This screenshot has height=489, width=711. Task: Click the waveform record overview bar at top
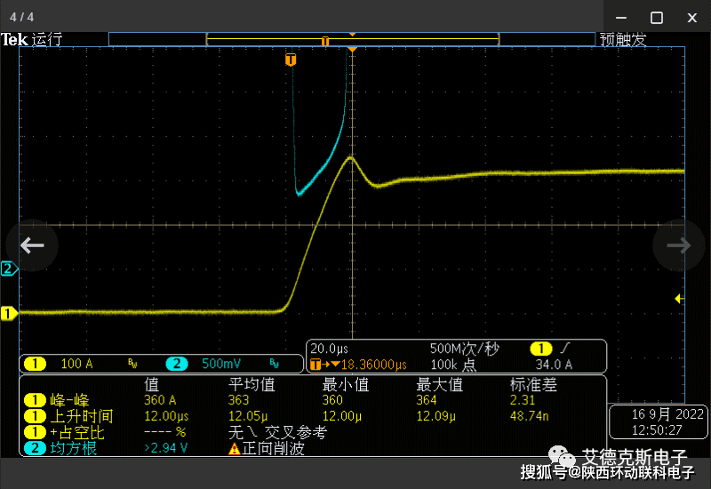pos(352,39)
